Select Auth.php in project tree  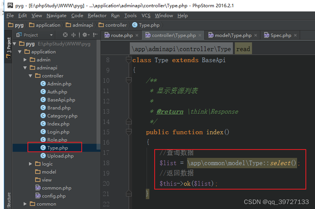point(53,92)
